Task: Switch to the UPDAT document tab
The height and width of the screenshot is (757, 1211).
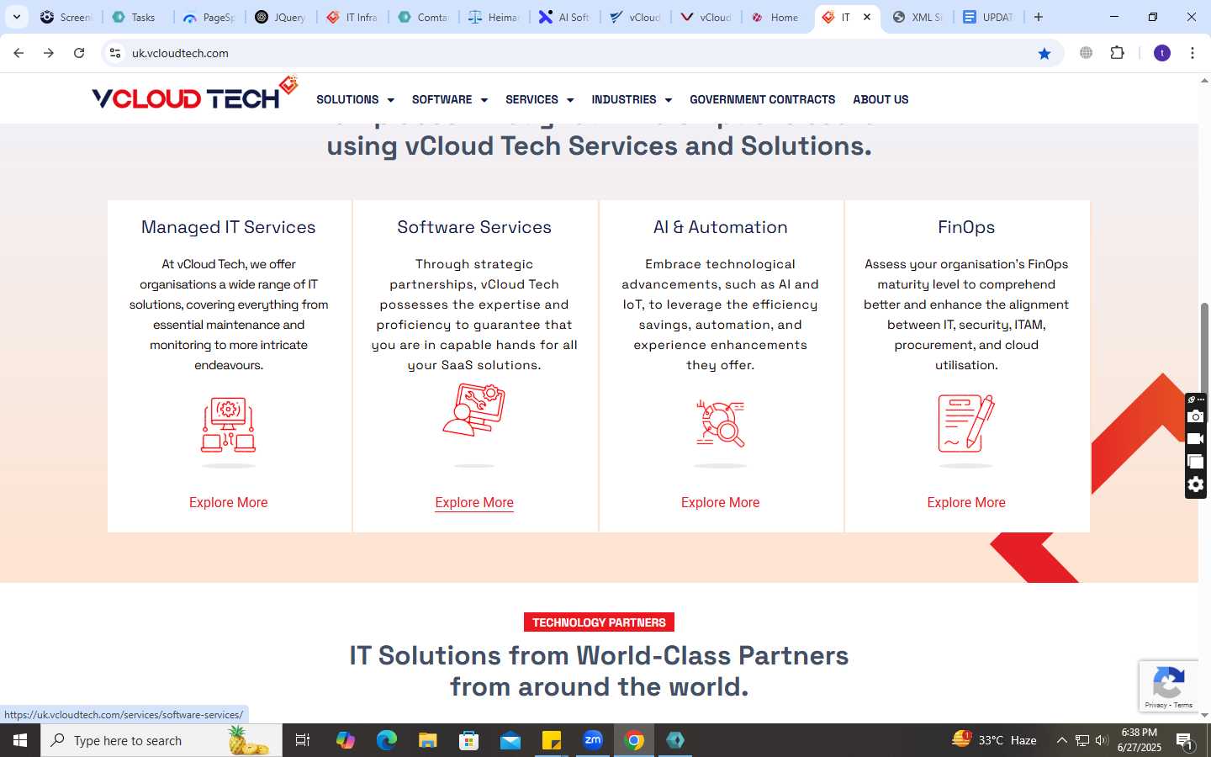Action: tap(989, 17)
